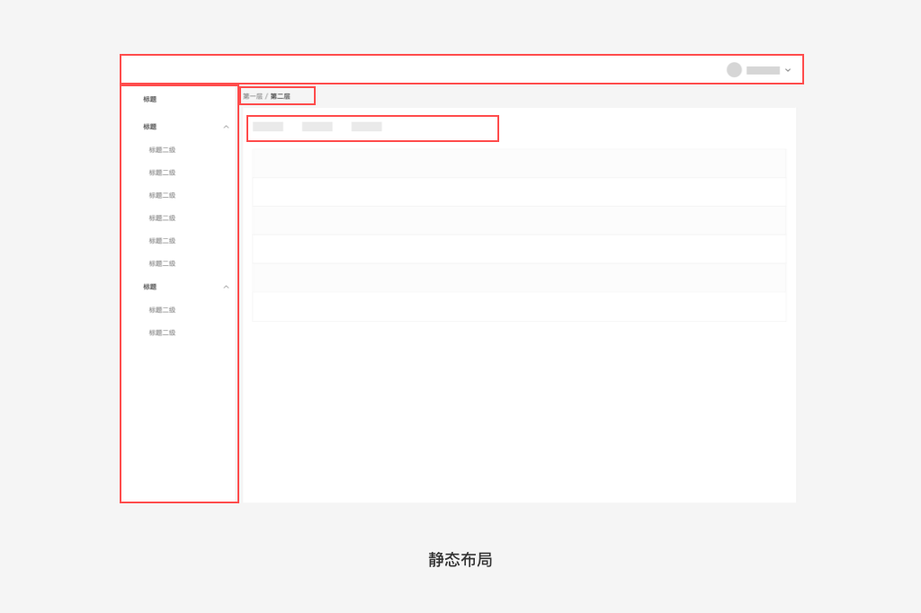This screenshot has width=921, height=613.
Task: Switch to the third gray tab placeholder
Action: click(x=367, y=127)
